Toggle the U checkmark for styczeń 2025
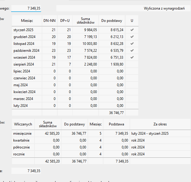Viewport: 191px width, 182px height. 132,30
